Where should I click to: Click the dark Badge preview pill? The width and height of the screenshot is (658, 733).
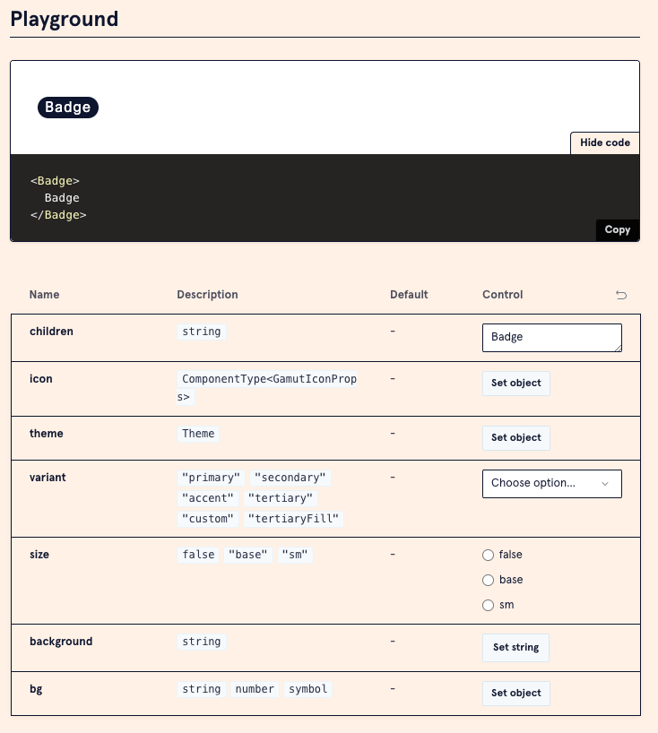point(67,108)
